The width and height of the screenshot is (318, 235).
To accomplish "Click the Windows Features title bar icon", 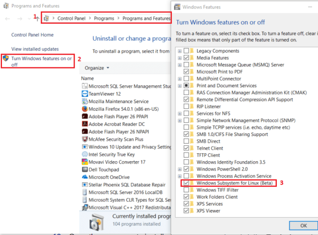I will point(177,7).
